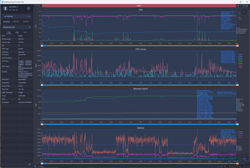Toggle NativePss series in Memory legend
Viewport: 250px width, 168px height.
tap(240, 99)
